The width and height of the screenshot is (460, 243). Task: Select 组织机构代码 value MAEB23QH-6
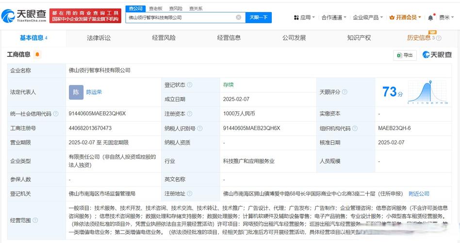394,128
